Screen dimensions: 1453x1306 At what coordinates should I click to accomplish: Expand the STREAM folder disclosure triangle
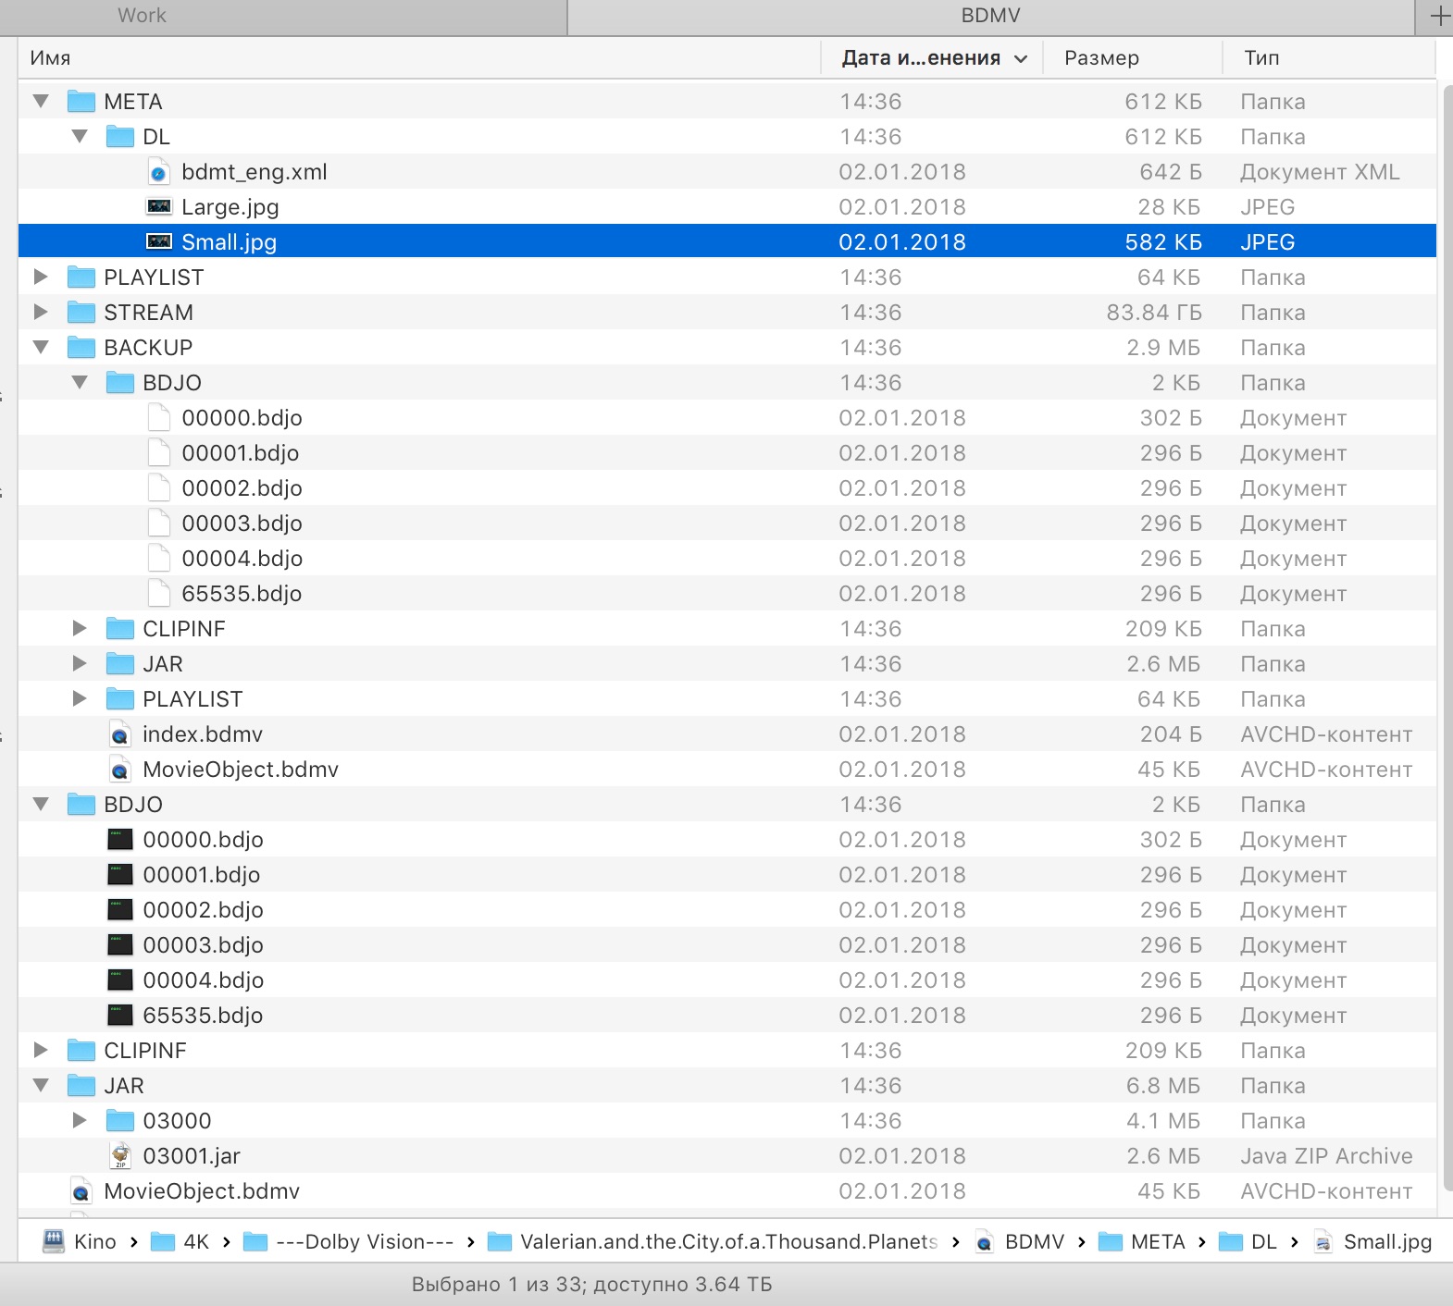[x=41, y=313]
